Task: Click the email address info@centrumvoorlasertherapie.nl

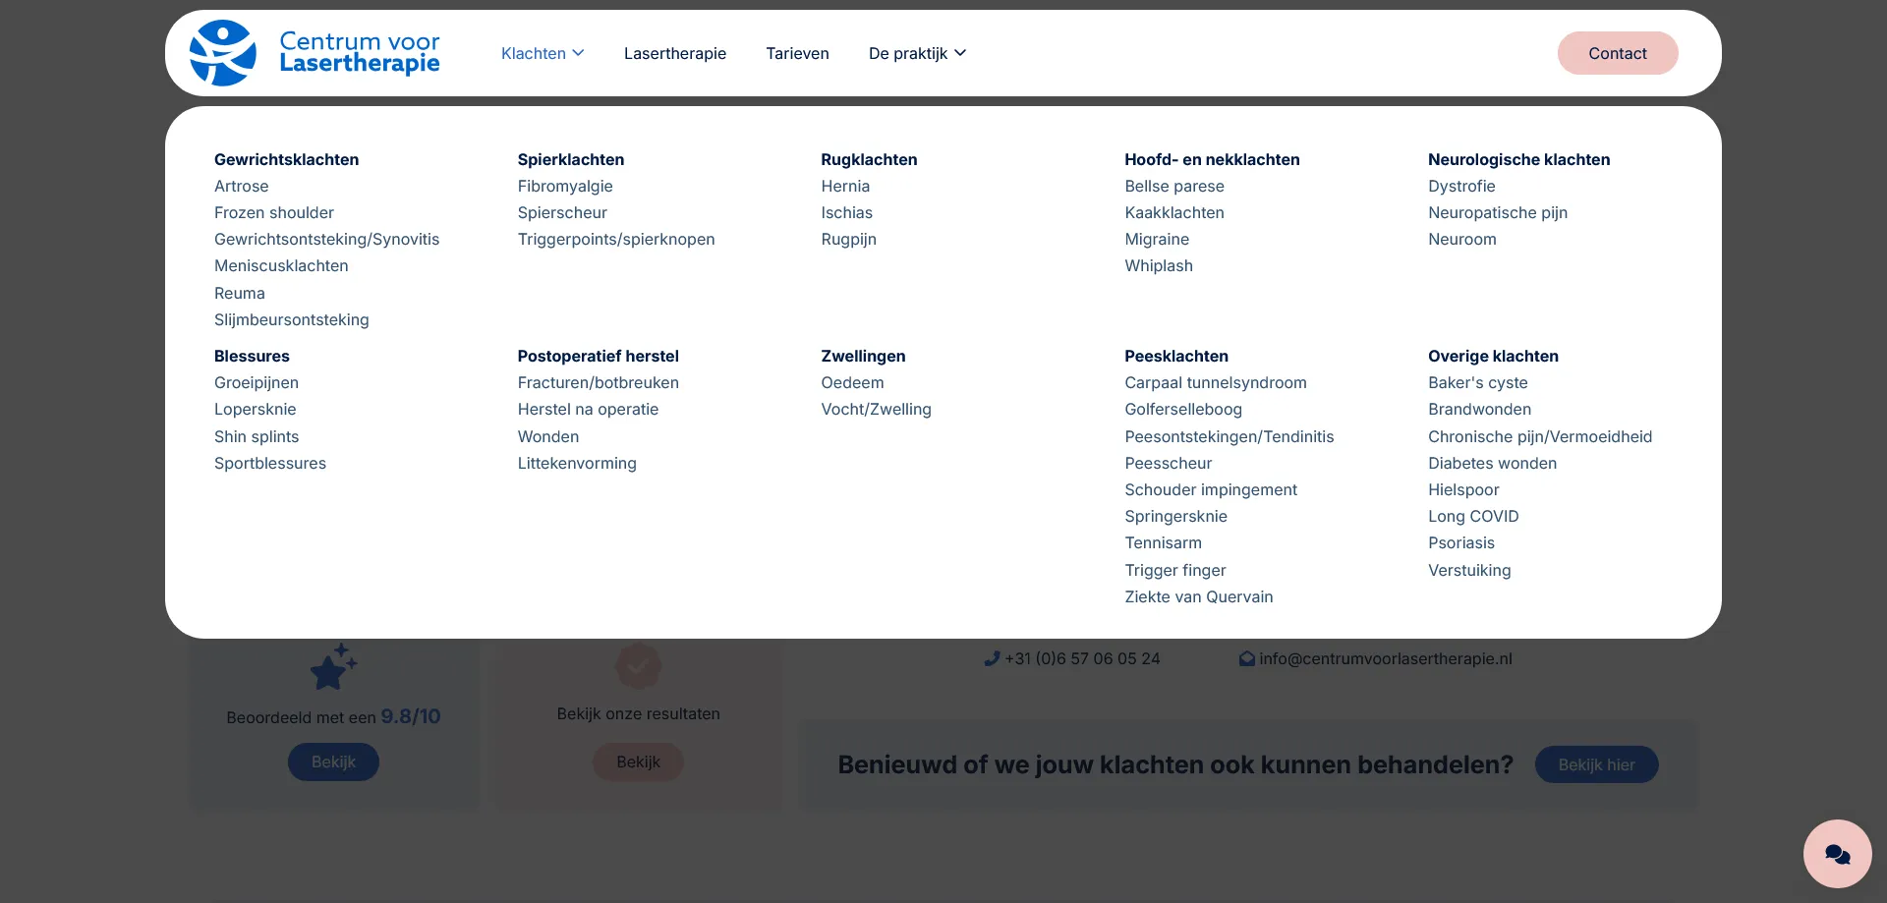Action: tap(1386, 658)
